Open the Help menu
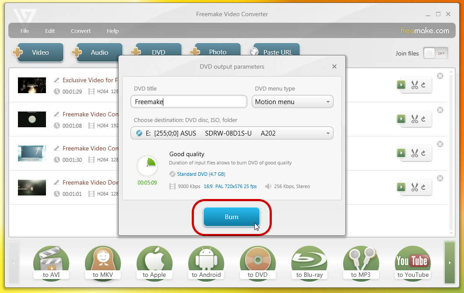This screenshot has width=464, height=293. point(113,31)
